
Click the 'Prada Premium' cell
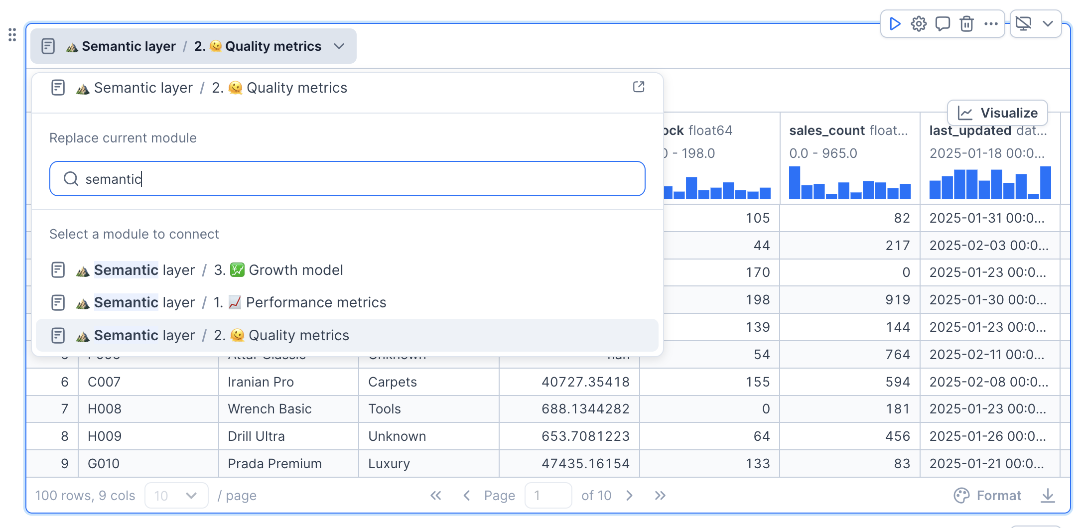pyautogui.click(x=288, y=464)
